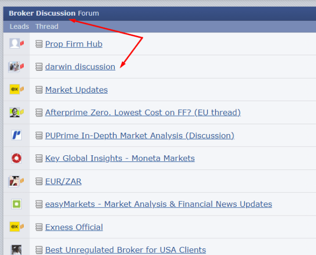
Task: Click the Thread column header
Action: [x=47, y=26]
